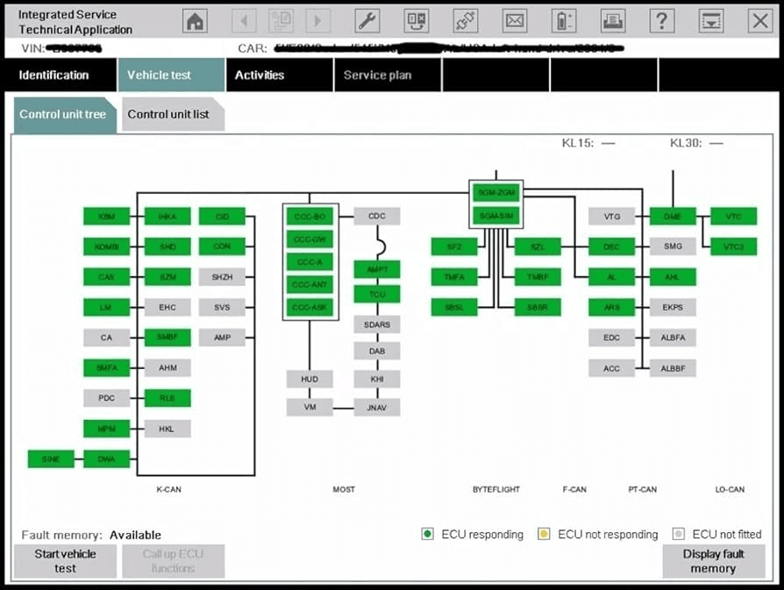Select the CCC-BO unit in MOST
The width and height of the screenshot is (784, 590).
tap(310, 217)
